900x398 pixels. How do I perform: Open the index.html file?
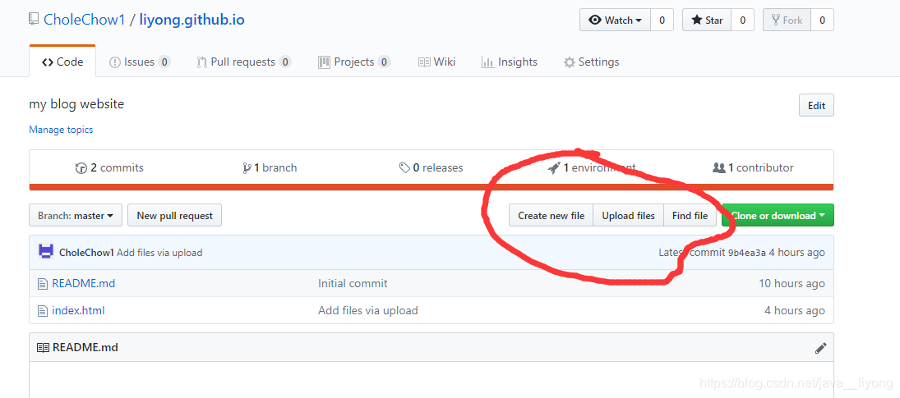(x=78, y=310)
